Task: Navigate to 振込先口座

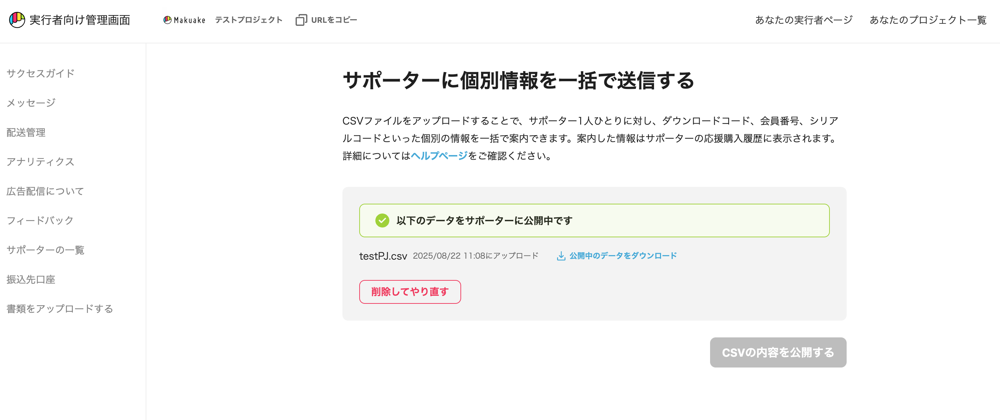Action: (31, 280)
